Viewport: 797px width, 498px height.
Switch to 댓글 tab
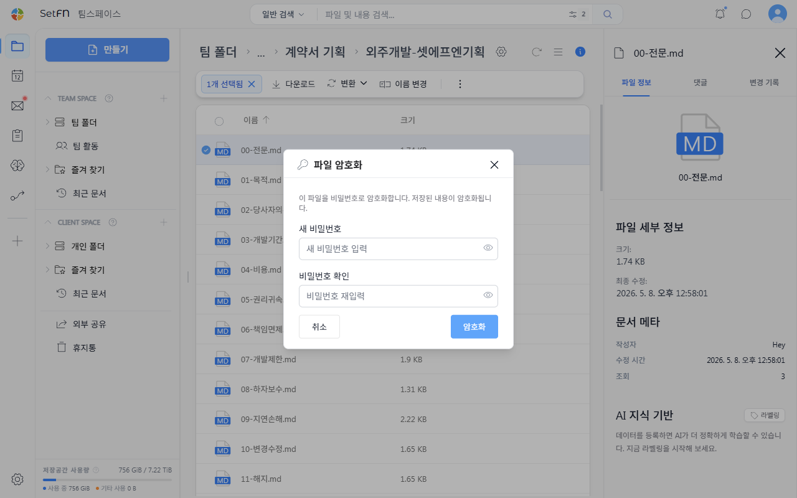pyautogui.click(x=700, y=82)
